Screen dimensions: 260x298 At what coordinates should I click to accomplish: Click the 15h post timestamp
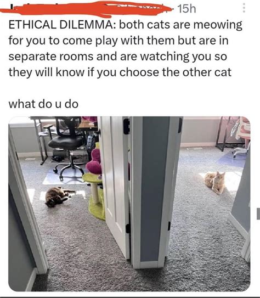click(186, 9)
